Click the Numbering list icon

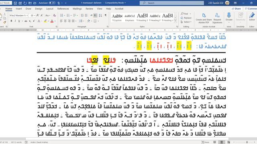(68, 15)
